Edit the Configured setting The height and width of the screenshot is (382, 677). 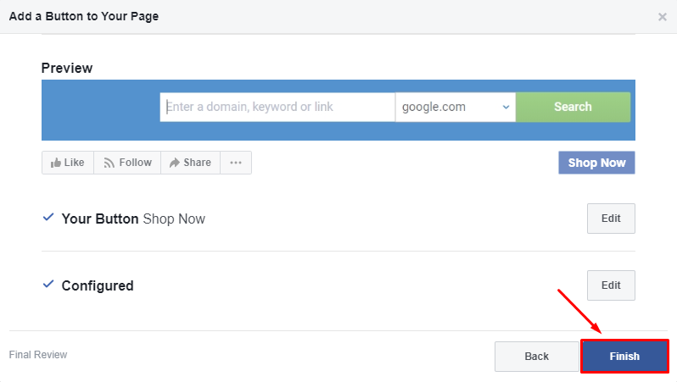611,285
